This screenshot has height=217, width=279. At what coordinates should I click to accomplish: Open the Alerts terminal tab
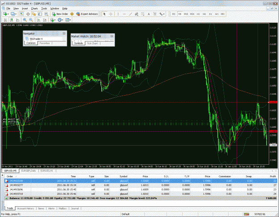[x=51, y=209]
